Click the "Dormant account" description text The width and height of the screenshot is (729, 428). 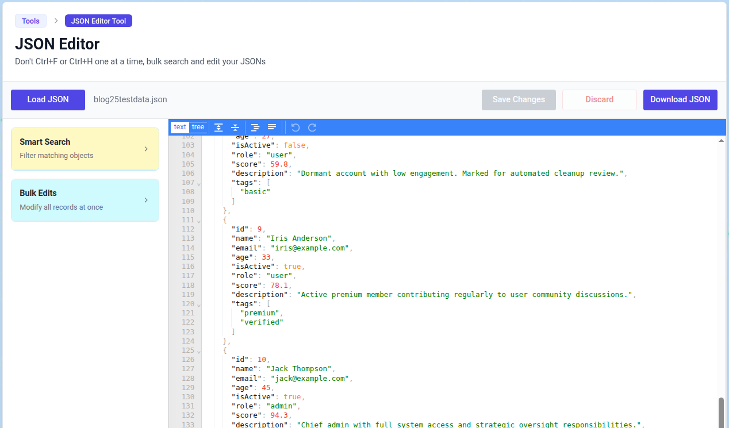coord(461,173)
